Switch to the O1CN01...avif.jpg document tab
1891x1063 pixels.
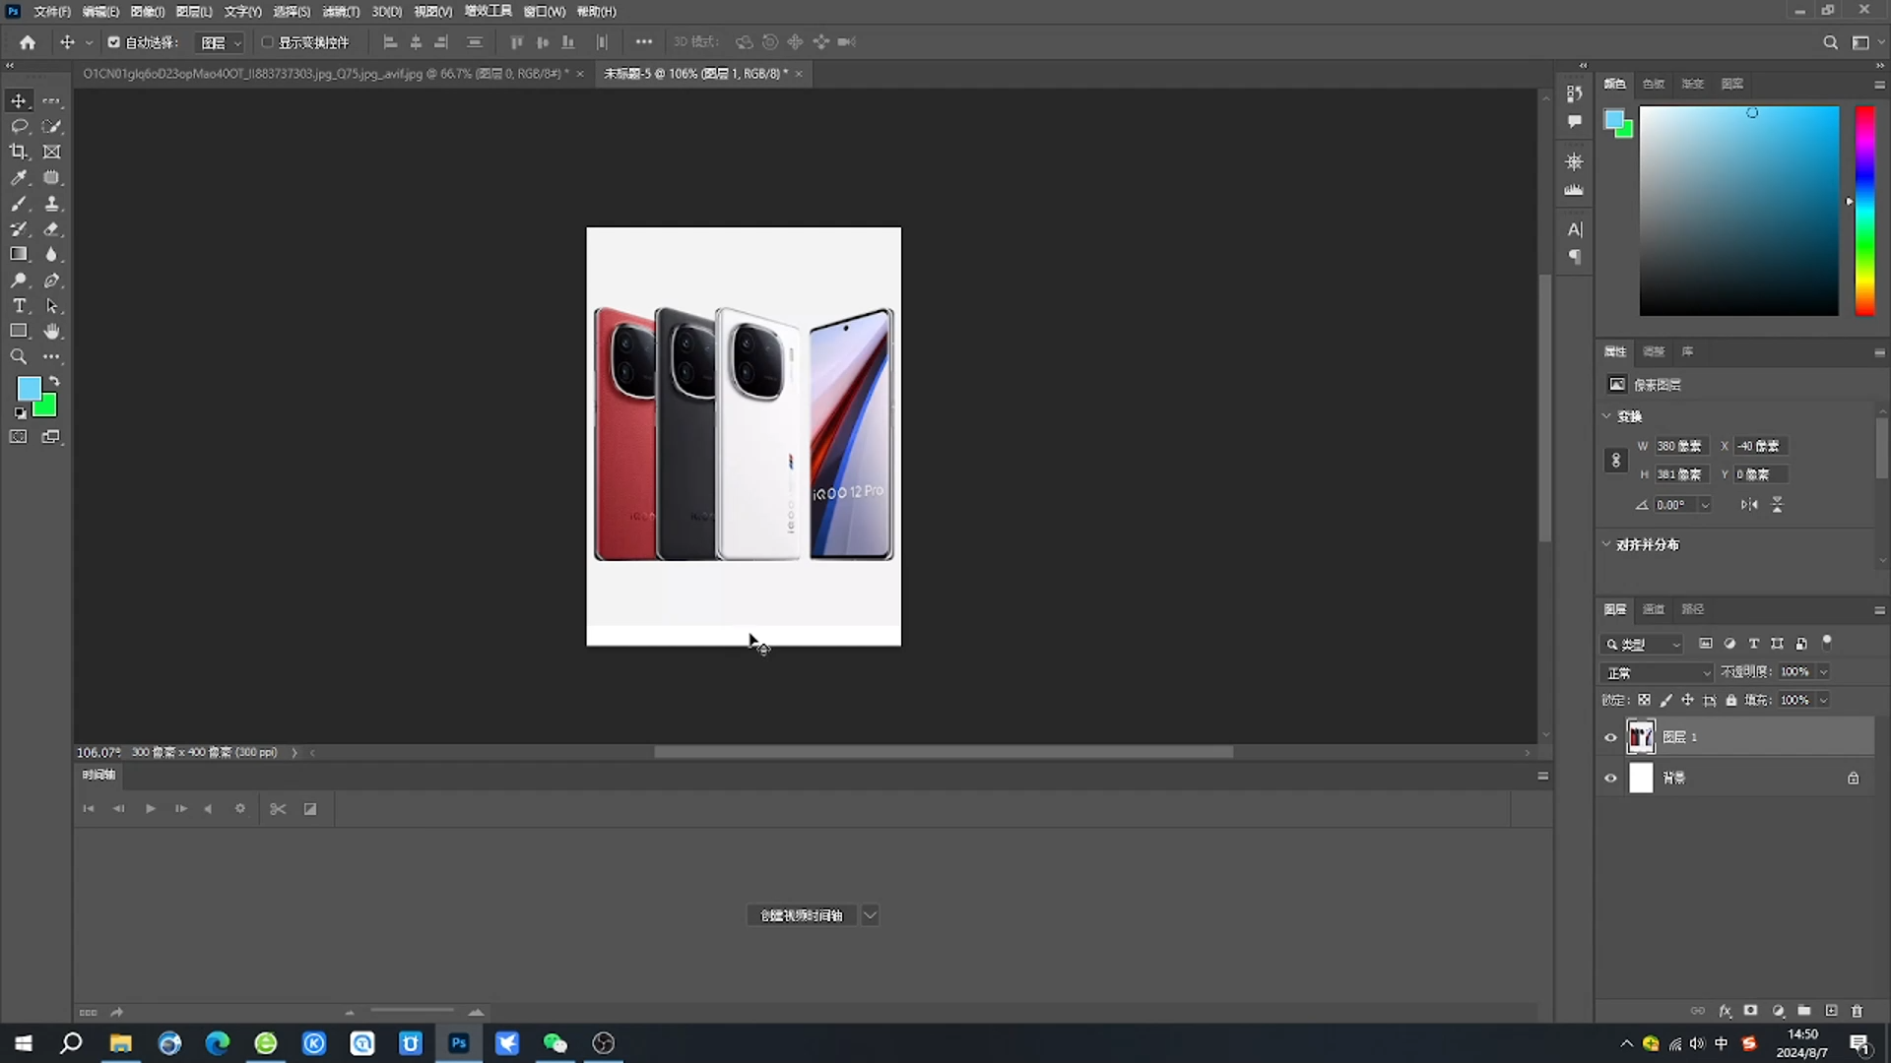point(325,74)
